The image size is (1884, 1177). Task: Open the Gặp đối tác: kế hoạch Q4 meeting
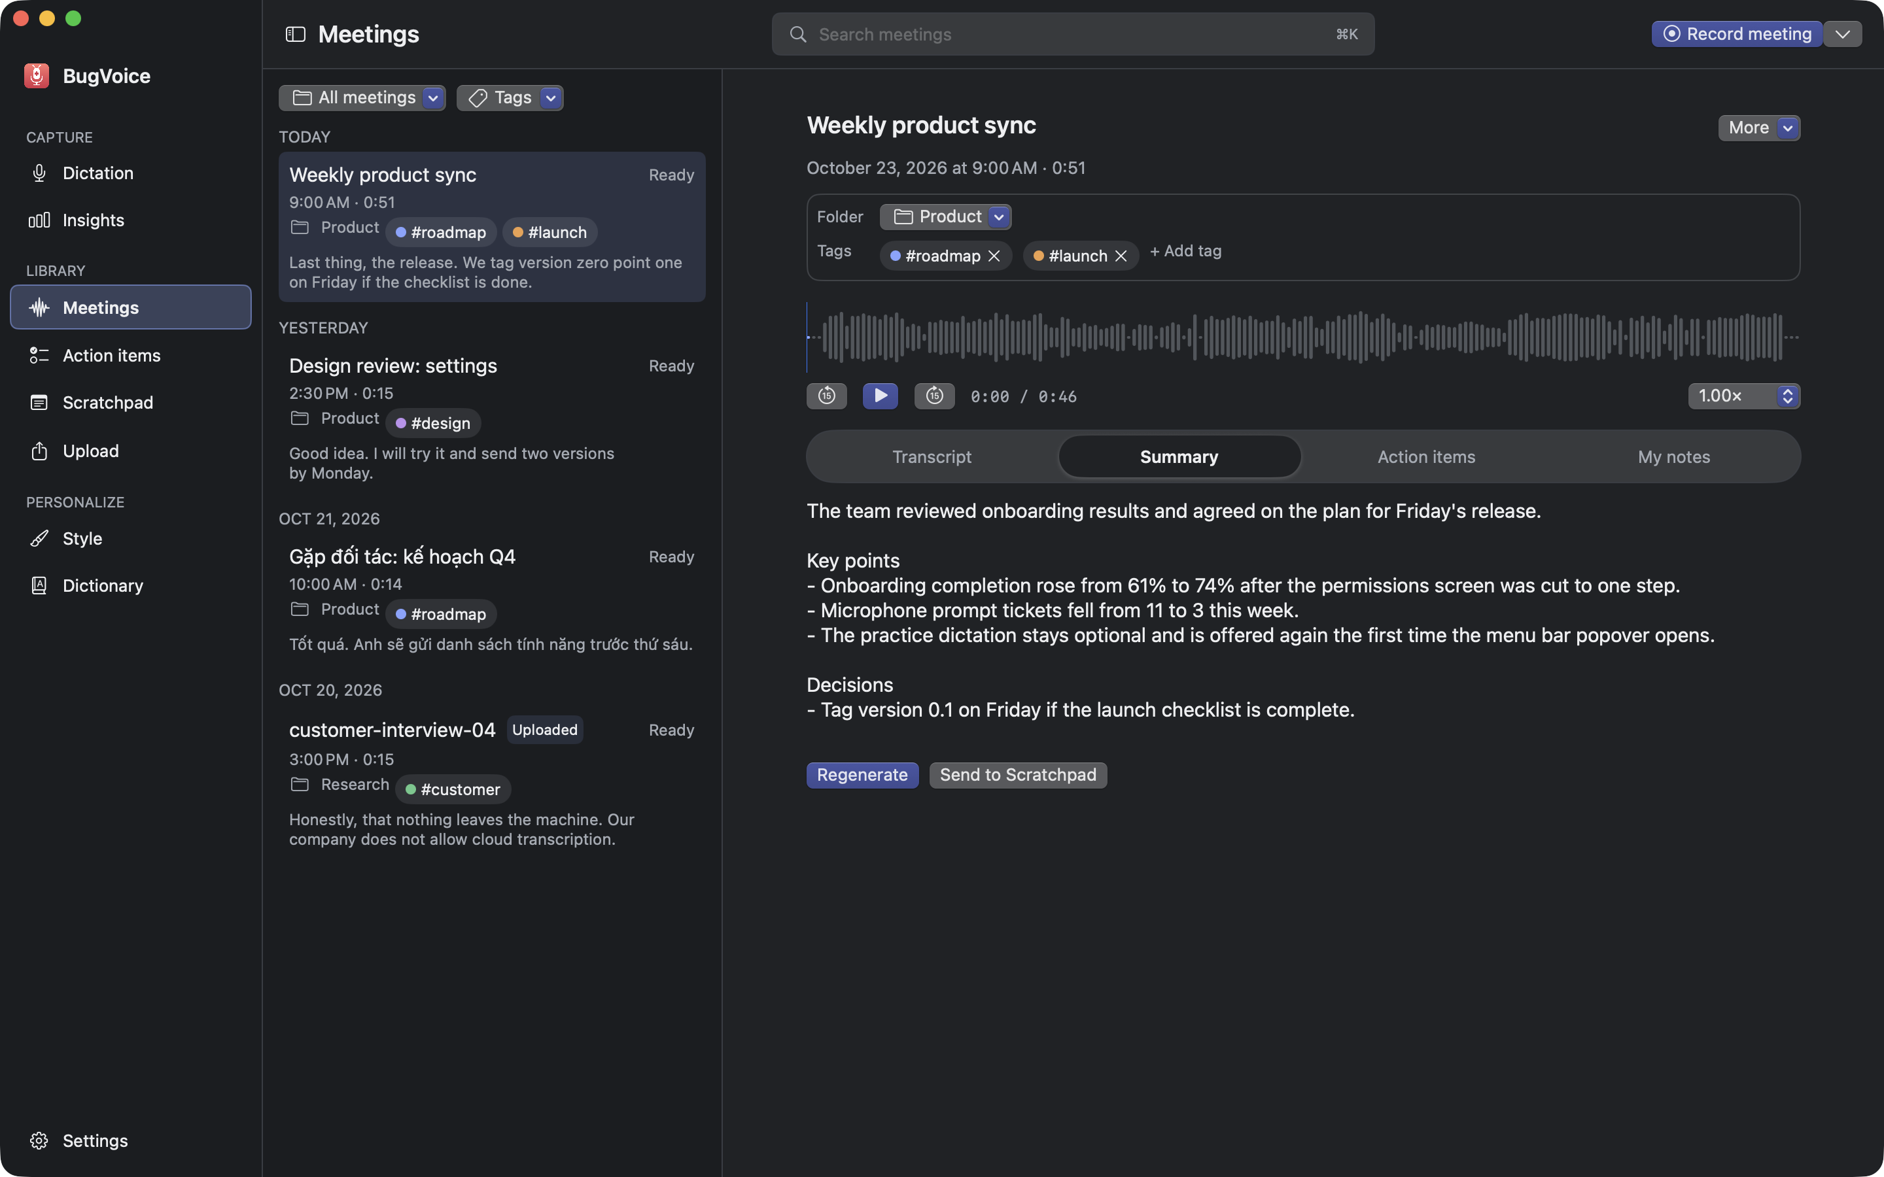(492, 600)
